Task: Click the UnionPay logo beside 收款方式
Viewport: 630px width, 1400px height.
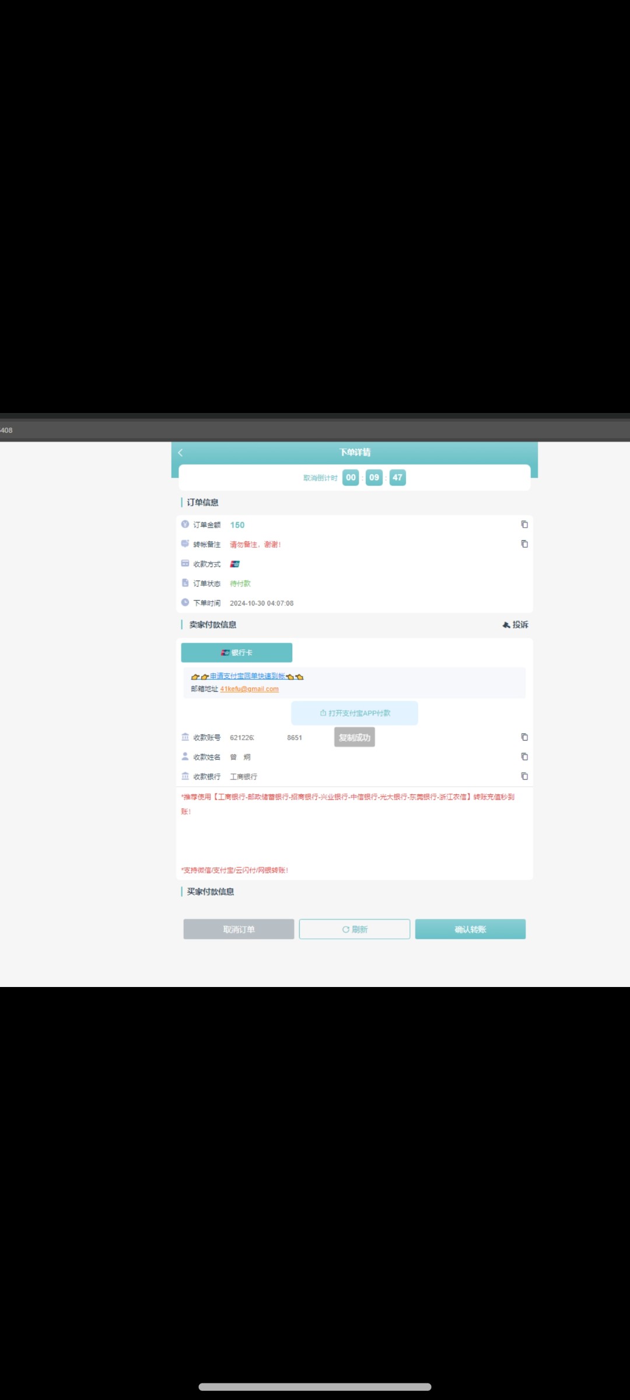Action: pos(235,564)
